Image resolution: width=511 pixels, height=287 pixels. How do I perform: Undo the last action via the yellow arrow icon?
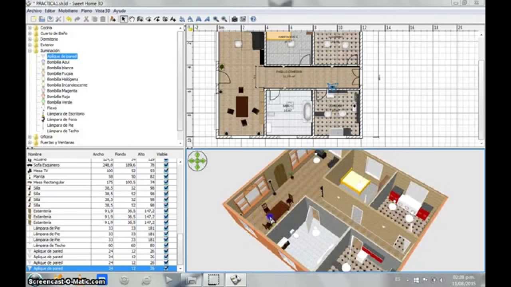69,19
